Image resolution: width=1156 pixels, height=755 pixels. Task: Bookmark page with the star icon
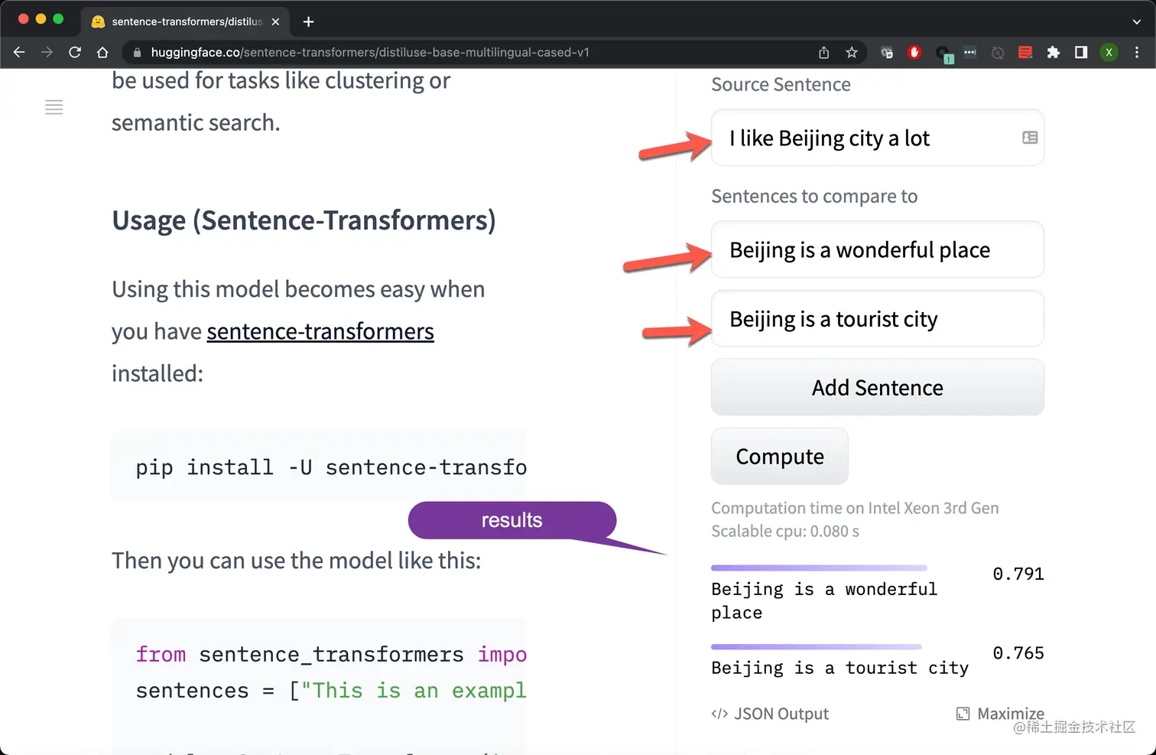pyautogui.click(x=852, y=52)
